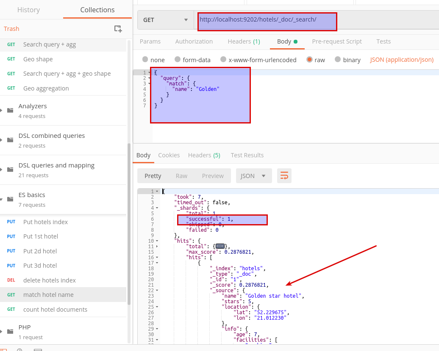Open the JSON response format dropdown

[254, 175]
